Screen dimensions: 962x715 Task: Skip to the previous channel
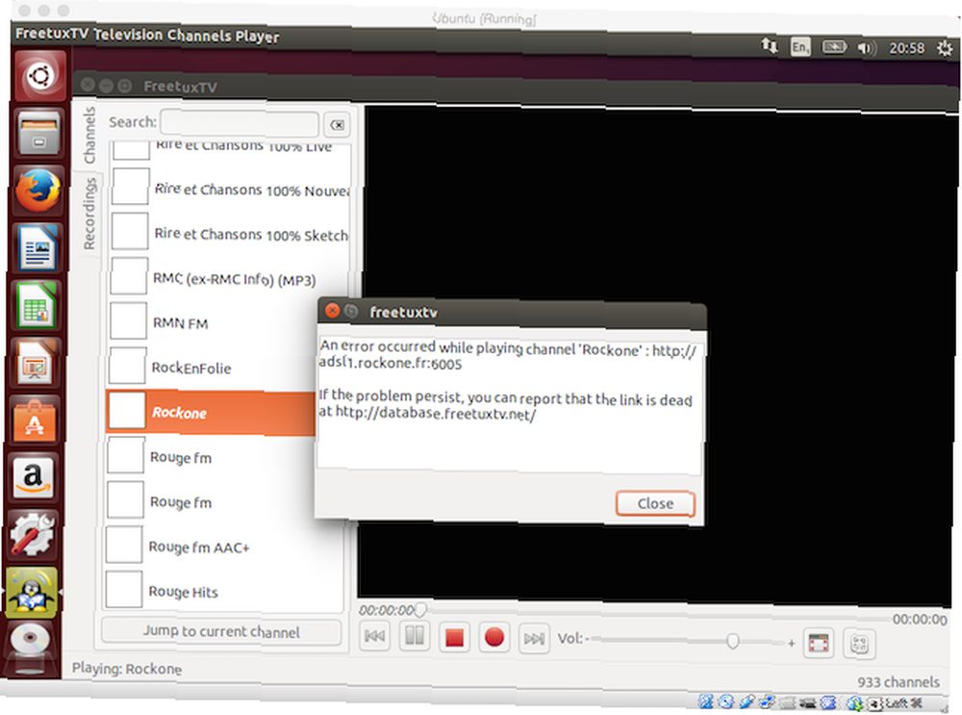(374, 636)
